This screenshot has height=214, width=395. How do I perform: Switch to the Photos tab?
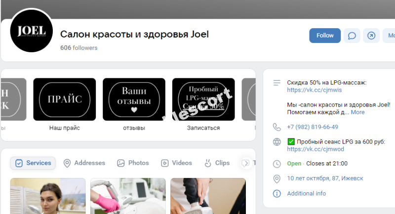[x=133, y=163]
